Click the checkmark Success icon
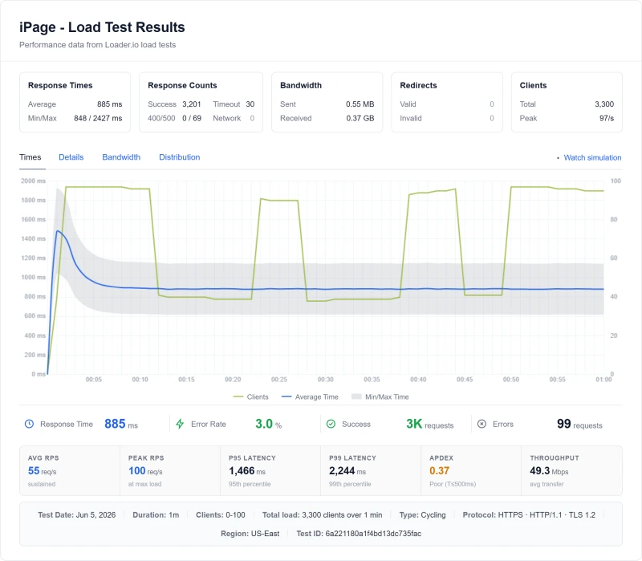This screenshot has height=561, width=642. point(331,424)
